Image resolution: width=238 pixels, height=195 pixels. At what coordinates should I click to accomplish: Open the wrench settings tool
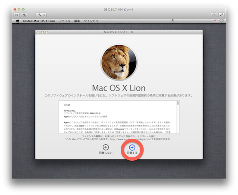pos(40,15)
